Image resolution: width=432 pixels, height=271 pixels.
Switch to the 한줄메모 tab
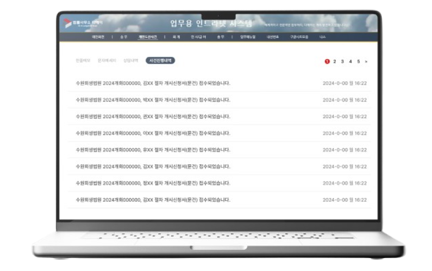(83, 61)
